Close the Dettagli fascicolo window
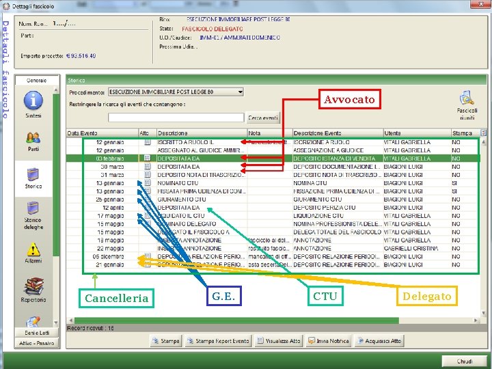 (x=480, y=4)
